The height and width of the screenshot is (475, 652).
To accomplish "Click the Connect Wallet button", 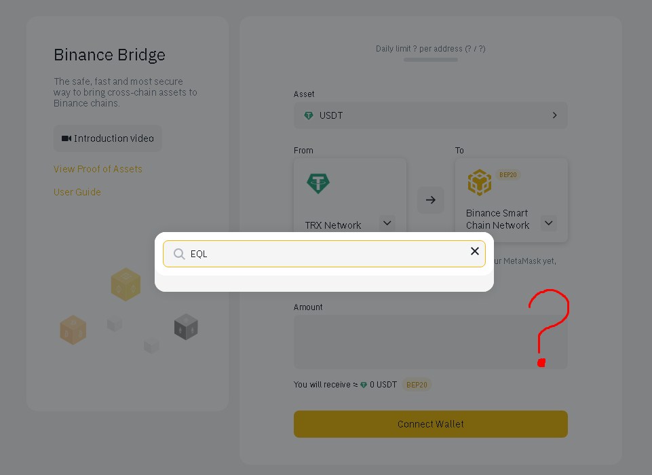I will 430,424.
